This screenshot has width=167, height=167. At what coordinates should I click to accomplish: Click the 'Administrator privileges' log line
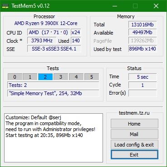[x=50, y=129]
